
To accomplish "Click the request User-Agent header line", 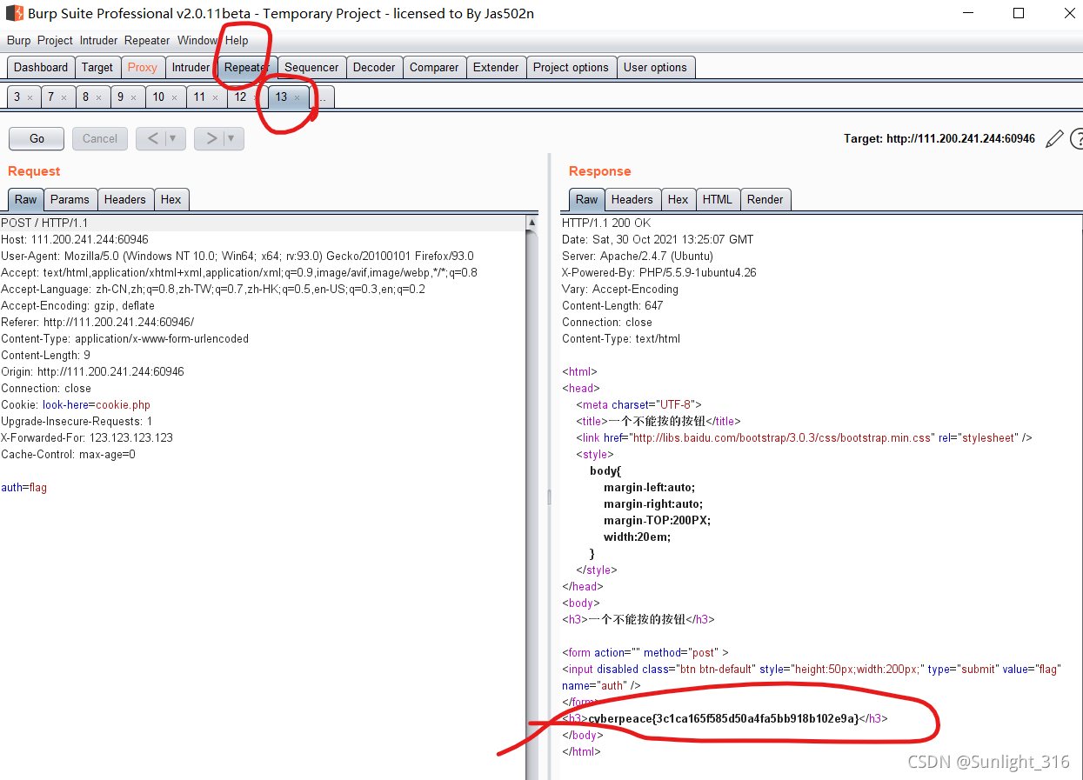I will click(237, 257).
